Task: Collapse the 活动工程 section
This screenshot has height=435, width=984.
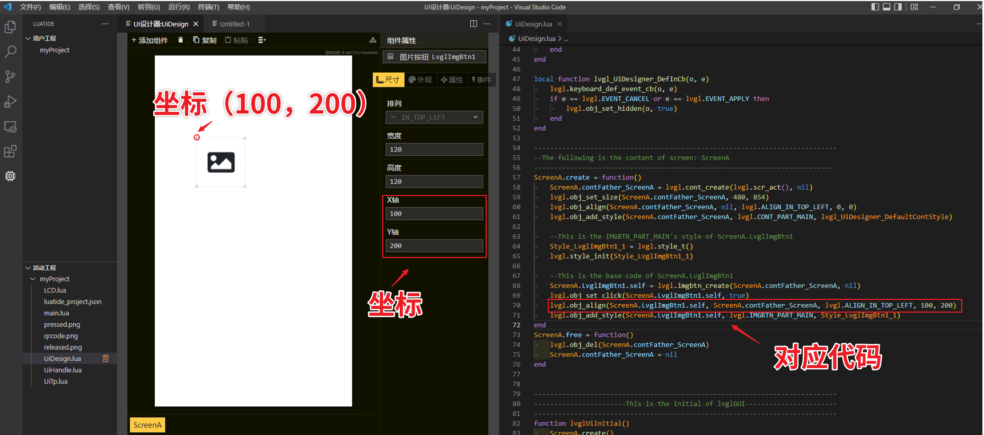Action: click(x=28, y=268)
